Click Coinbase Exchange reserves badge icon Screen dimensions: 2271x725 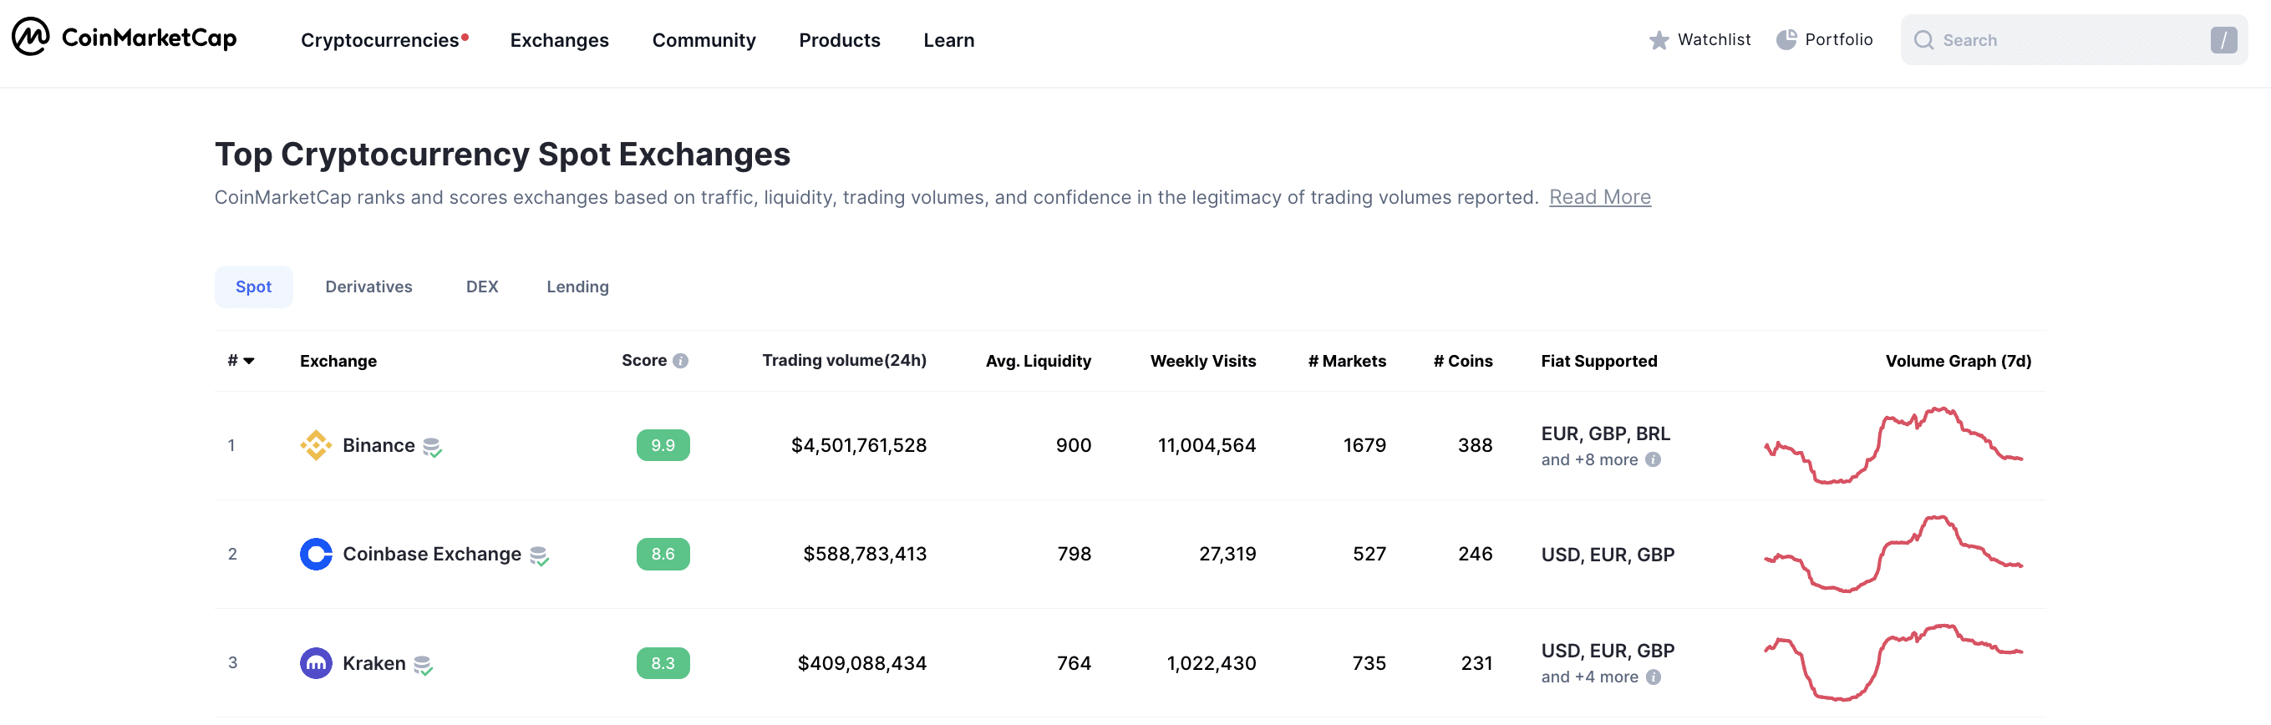[539, 556]
